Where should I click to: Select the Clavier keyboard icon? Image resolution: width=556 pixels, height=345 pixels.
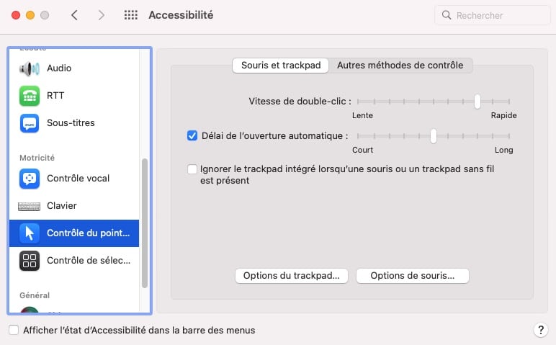(x=29, y=206)
